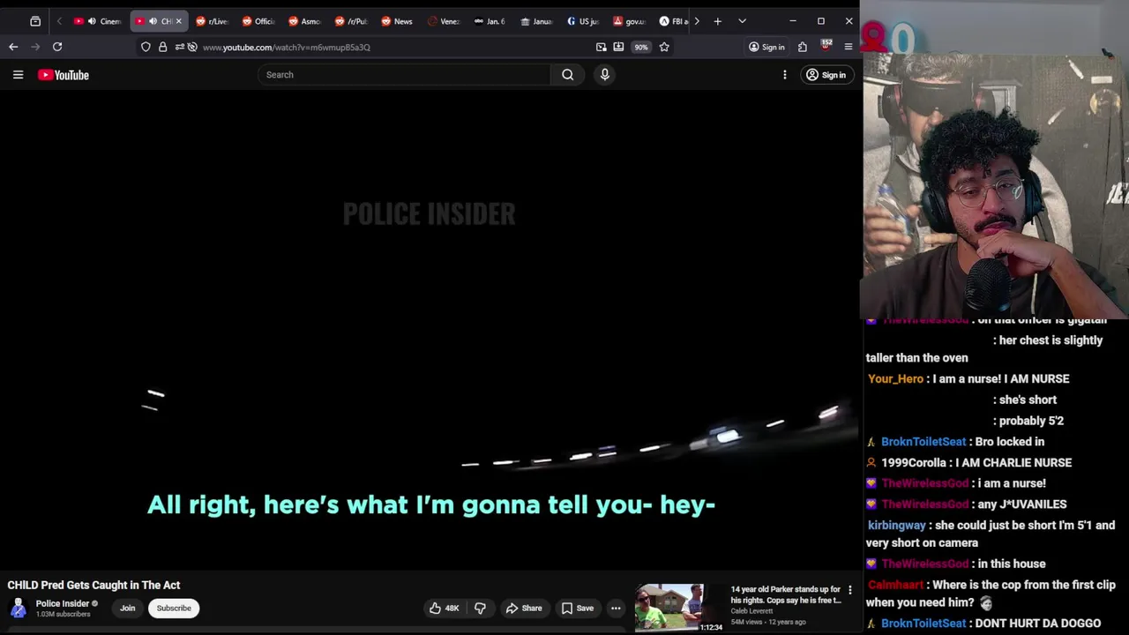Click the YouTube Sign in button
The width and height of the screenshot is (1129, 635).
click(826, 75)
